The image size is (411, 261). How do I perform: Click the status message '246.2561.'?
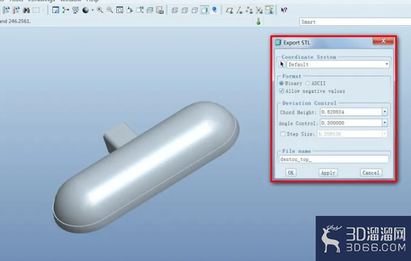[20, 22]
